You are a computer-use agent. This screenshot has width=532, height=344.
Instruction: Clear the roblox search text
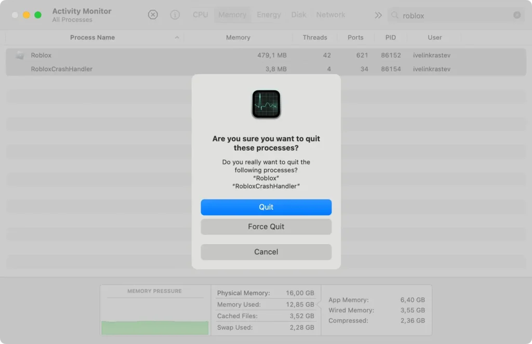pyautogui.click(x=517, y=15)
